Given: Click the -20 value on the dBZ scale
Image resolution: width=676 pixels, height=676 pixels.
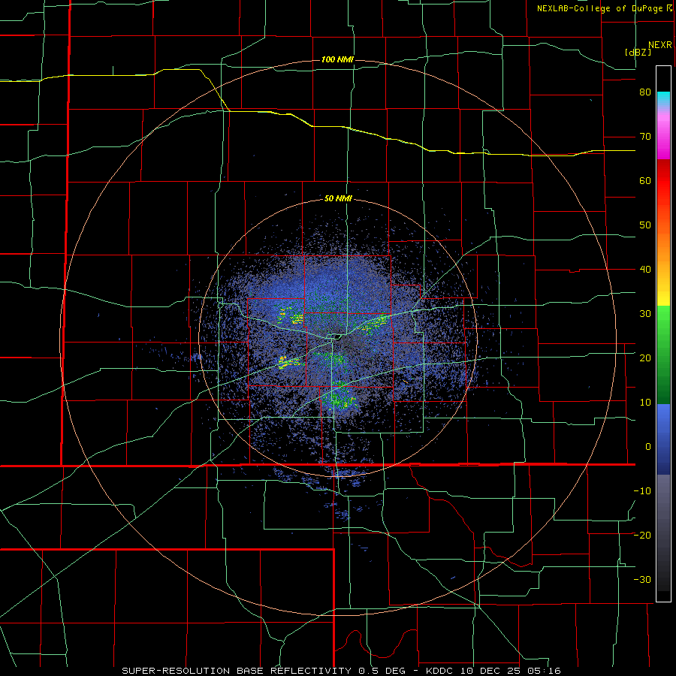Looking at the screenshot, I should point(642,536).
